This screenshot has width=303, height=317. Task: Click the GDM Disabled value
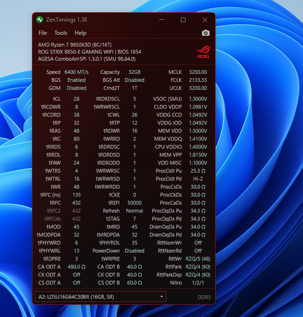coord(77,88)
